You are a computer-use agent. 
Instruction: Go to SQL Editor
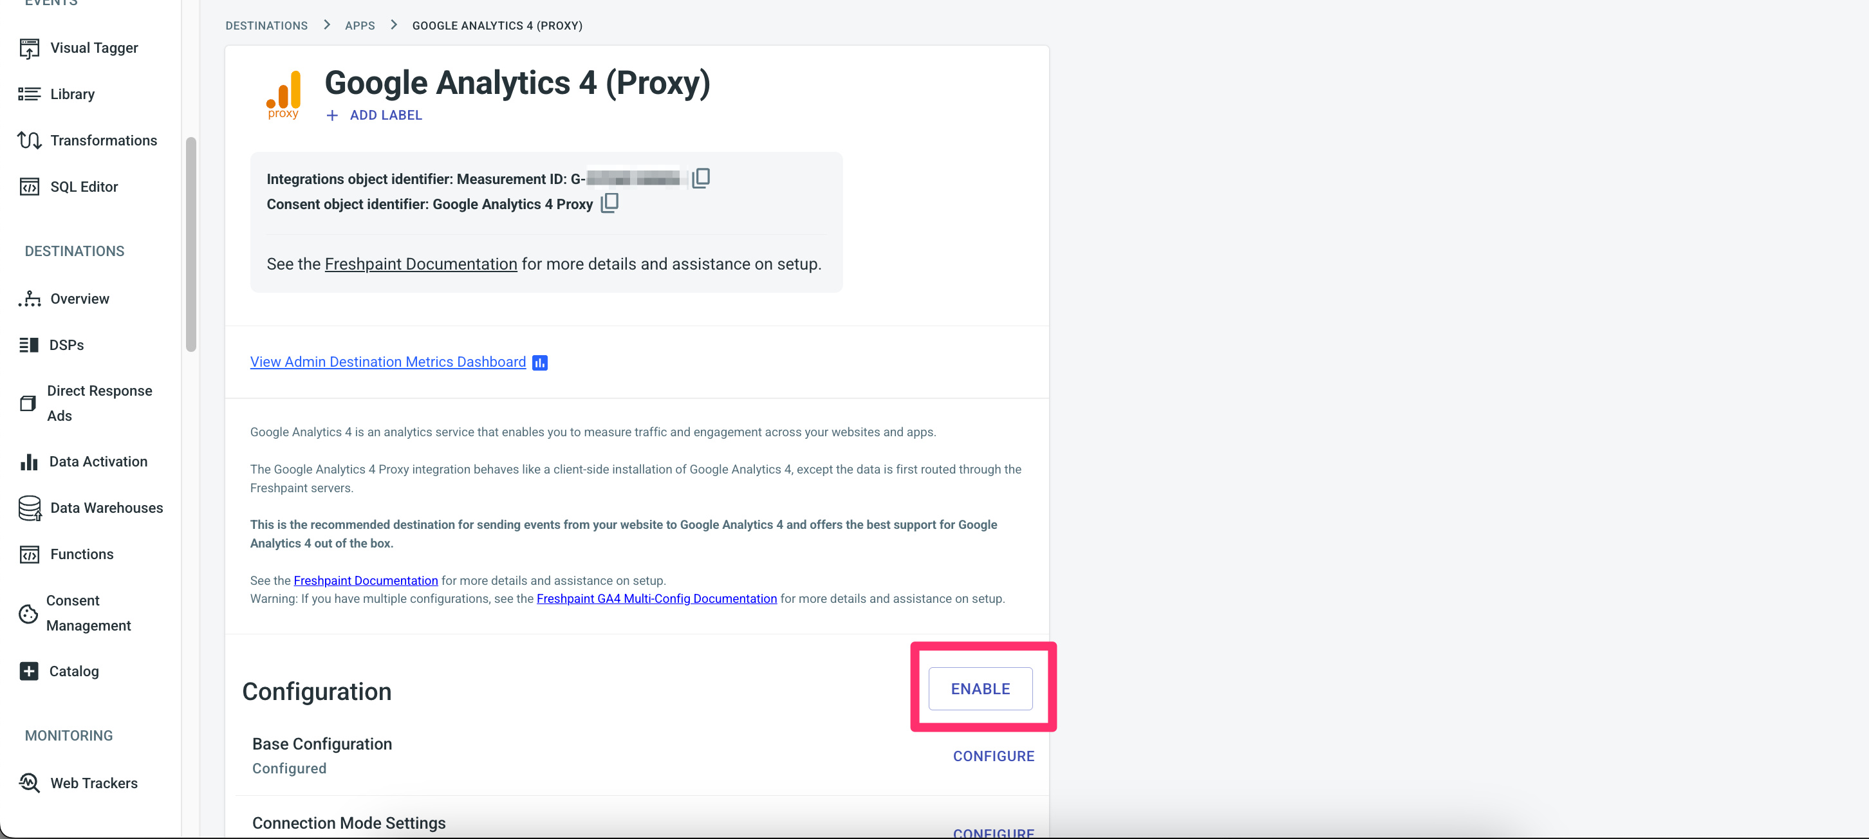(84, 187)
